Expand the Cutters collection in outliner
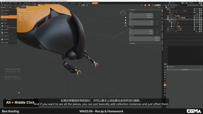 coord(166,16)
